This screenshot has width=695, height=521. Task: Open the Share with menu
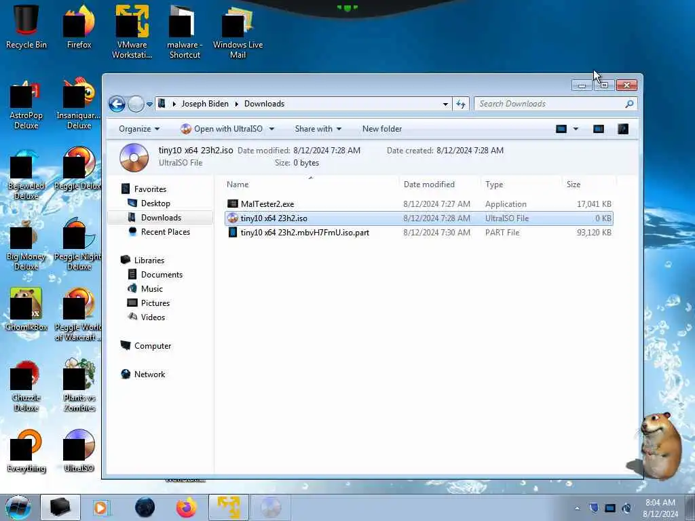coord(318,129)
